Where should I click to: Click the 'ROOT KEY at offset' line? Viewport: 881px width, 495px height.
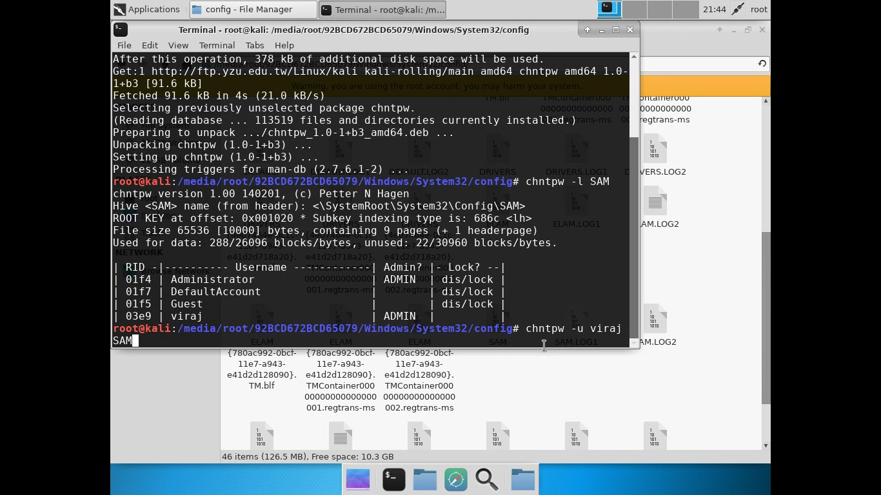[x=322, y=218]
